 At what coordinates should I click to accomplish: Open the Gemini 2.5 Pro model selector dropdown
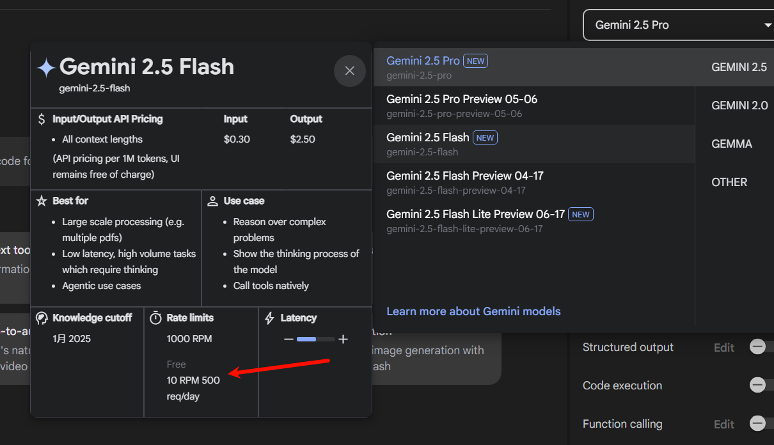pos(678,25)
